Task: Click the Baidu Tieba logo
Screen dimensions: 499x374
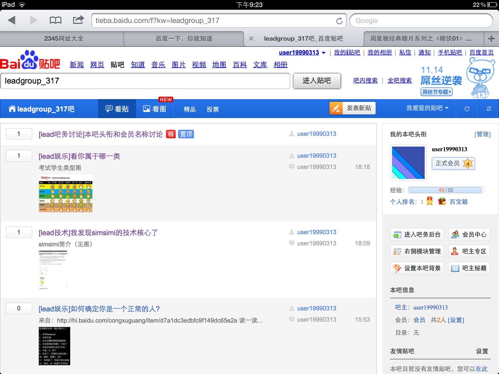Action: (30, 60)
